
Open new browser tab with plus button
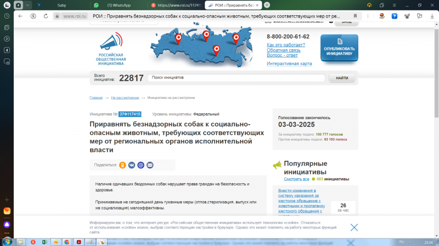pos(267,4)
